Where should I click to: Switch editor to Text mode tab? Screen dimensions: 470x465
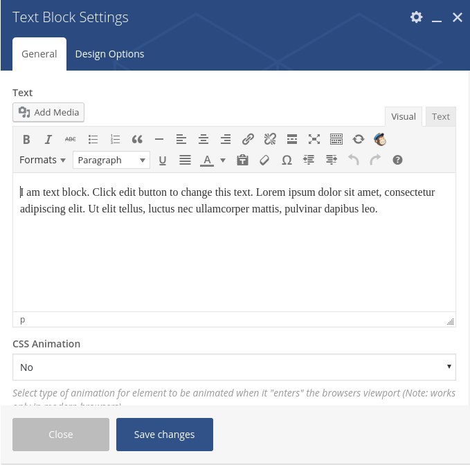(441, 116)
